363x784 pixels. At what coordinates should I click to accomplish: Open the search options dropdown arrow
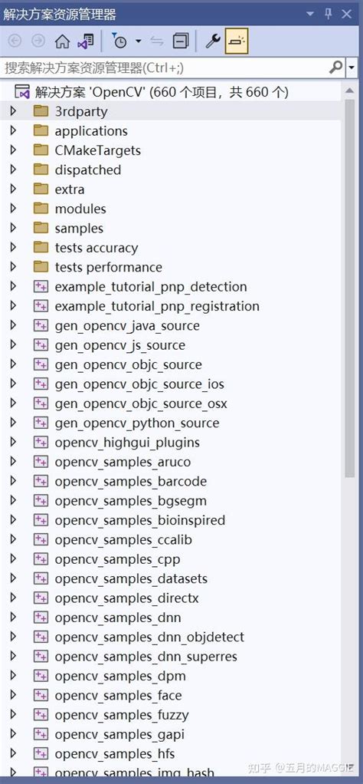click(x=352, y=68)
